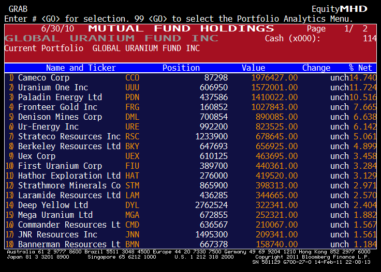This screenshot has width=381, height=272.
Task: Choose the Fronteer Gold Inc holding
Action: (190, 107)
